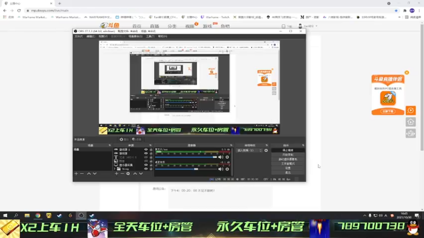The image size is (424, 238).
Task: Bookmark this page with star icon
Action: (x=396, y=11)
